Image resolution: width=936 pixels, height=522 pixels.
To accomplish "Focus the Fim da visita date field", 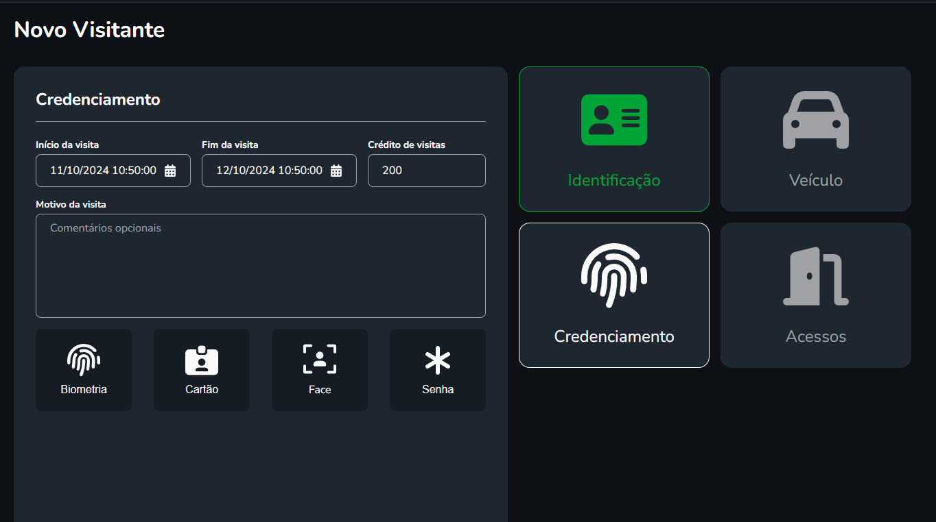I will (269, 171).
